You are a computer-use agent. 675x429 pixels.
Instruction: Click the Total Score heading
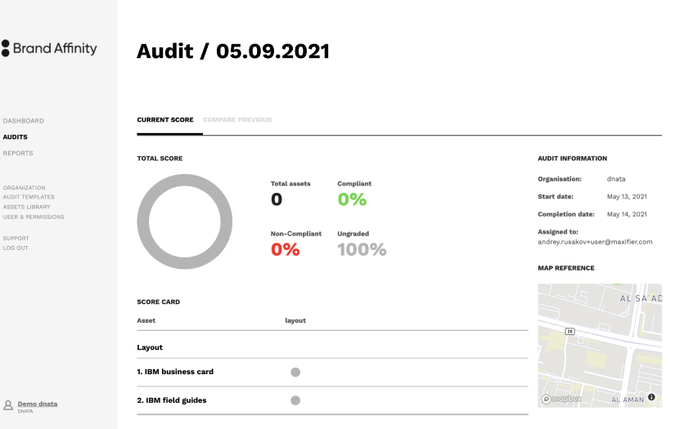point(160,159)
